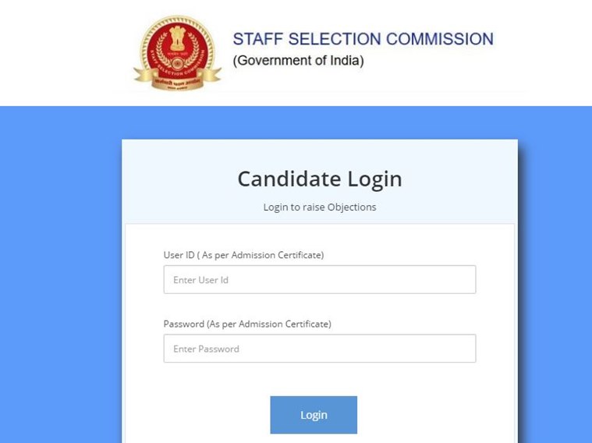Click the Staff Selection Commission emblem logo

[x=178, y=53]
